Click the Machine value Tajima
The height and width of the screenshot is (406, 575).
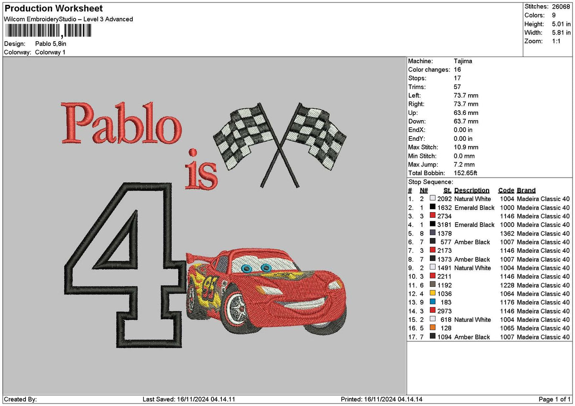click(463, 61)
